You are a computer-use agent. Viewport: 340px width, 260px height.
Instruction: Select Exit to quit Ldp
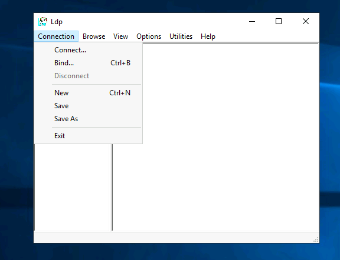[88, 136]
